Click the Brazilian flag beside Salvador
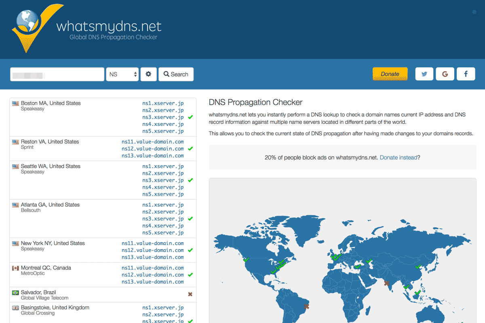The height and width of the screenshot is (323, 485). [x=16, y=293]
